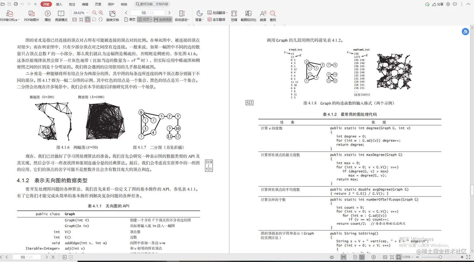Click the save icon in quick access bar
This screenshot has width=474, height=262.
[x=9, y=4]
